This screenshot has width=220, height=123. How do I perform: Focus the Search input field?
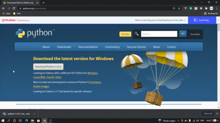point(159,34)
